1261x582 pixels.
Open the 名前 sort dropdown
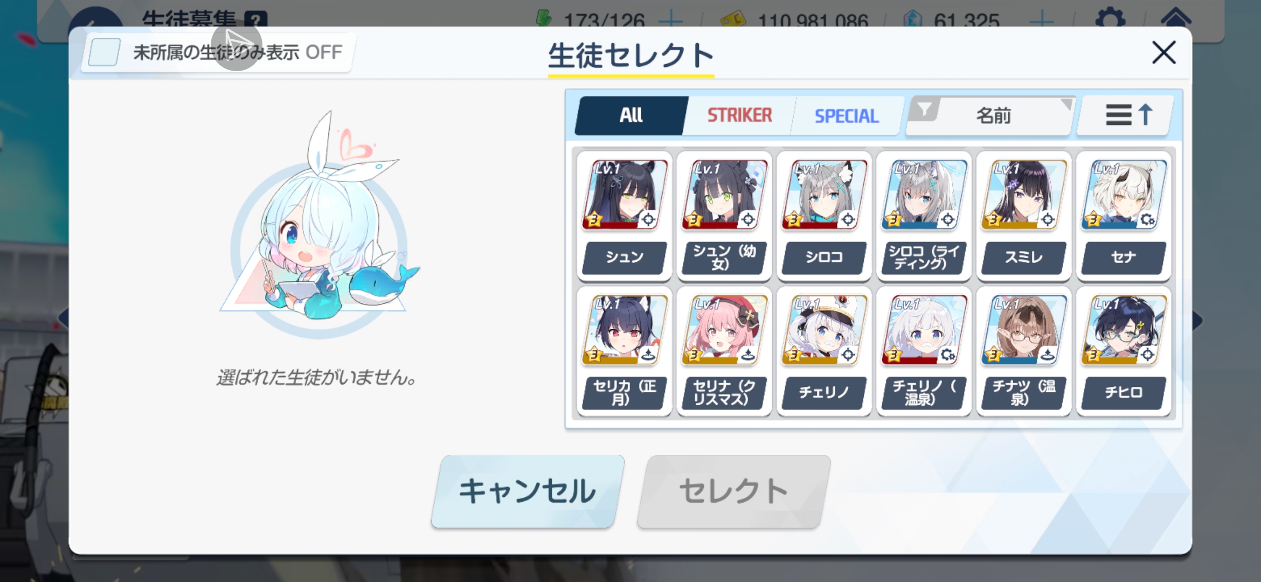(x=993, y=115)
